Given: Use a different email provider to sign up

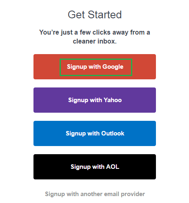Looking at the screenshot, I should 95,194.
